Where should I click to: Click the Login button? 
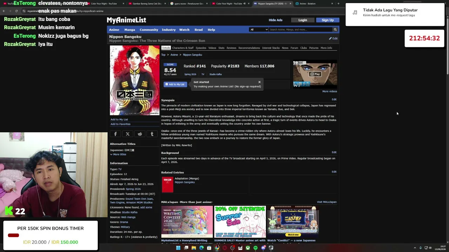click(303, 20)
